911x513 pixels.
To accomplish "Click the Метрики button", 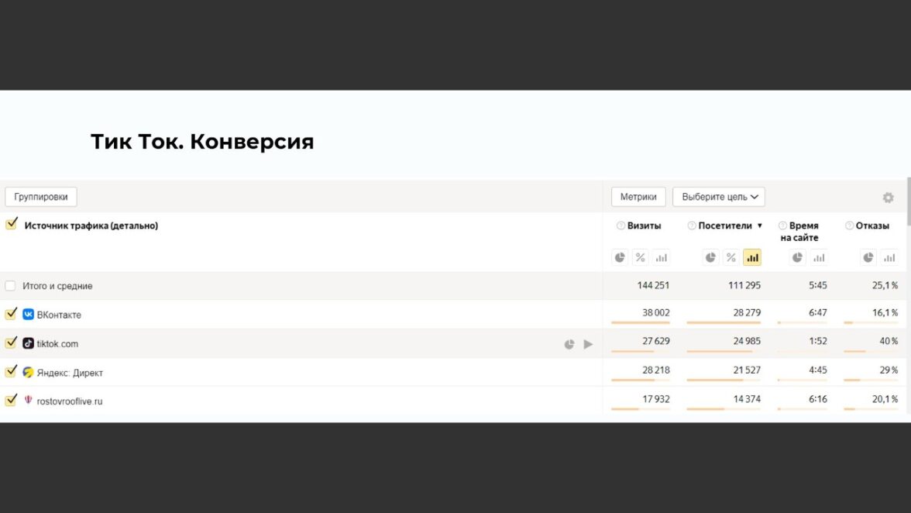I will pos(638,197).
